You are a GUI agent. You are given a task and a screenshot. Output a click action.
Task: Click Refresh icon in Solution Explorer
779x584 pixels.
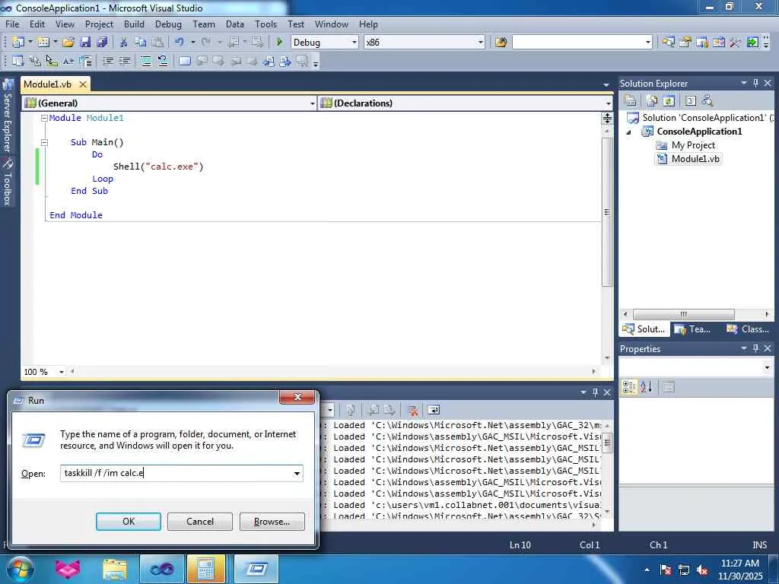(x=669, y=101)
